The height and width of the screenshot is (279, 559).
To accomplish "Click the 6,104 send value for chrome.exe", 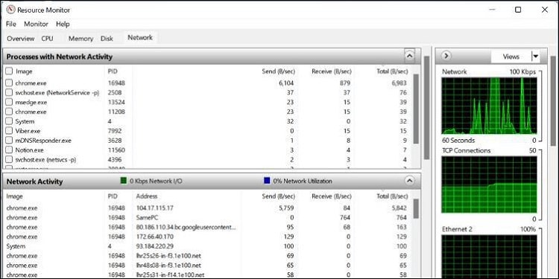I will coord(286,83).
